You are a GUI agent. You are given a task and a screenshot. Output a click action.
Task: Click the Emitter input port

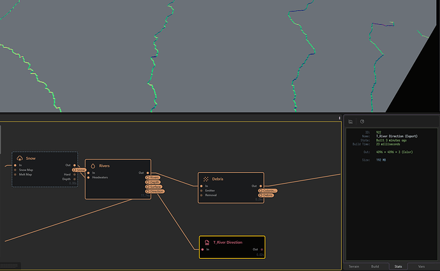202,191
